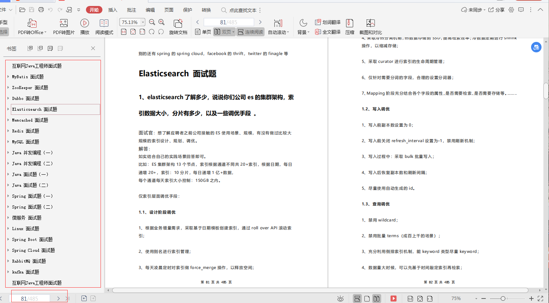Click the eye protection icon in status bar
The width and height of the screenshot is (549, 303).
pyautogui.click(x=340, y=299)
